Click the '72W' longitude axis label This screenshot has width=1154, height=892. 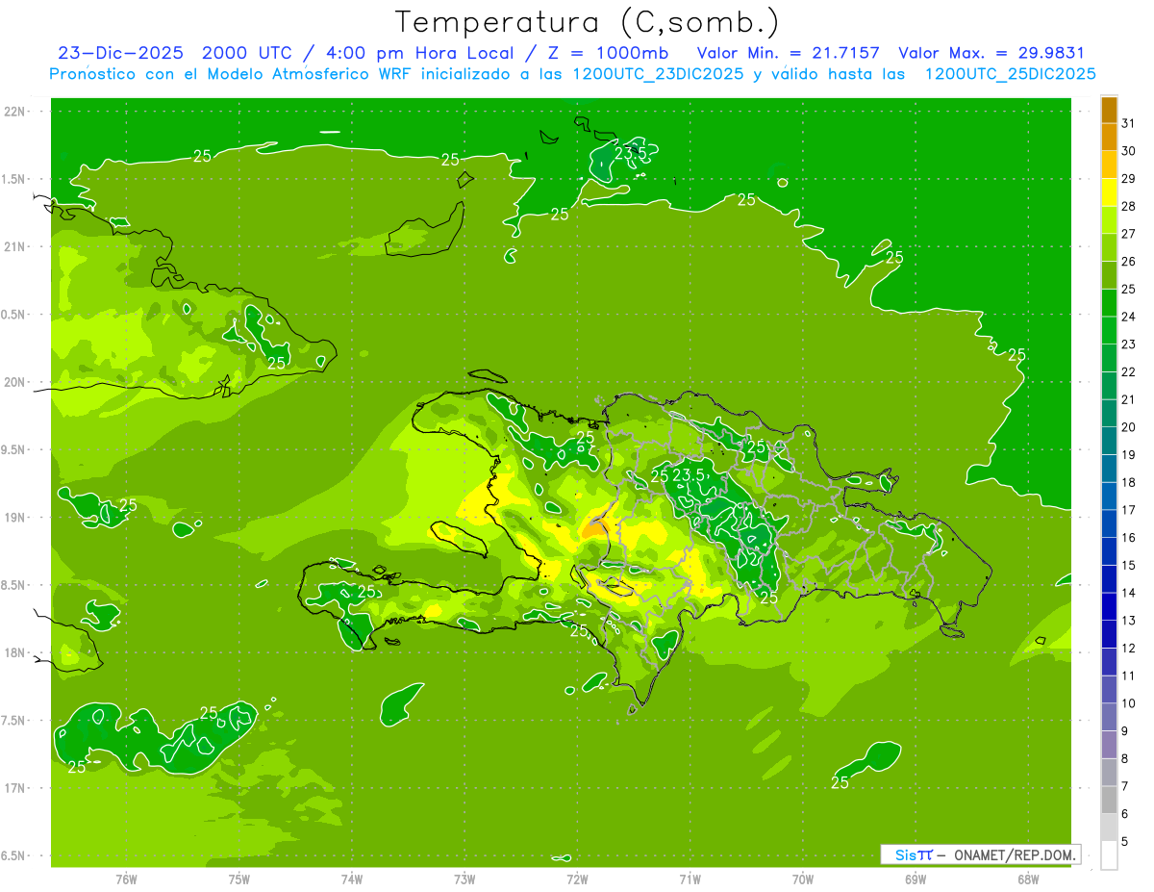(x=578, y=879)
